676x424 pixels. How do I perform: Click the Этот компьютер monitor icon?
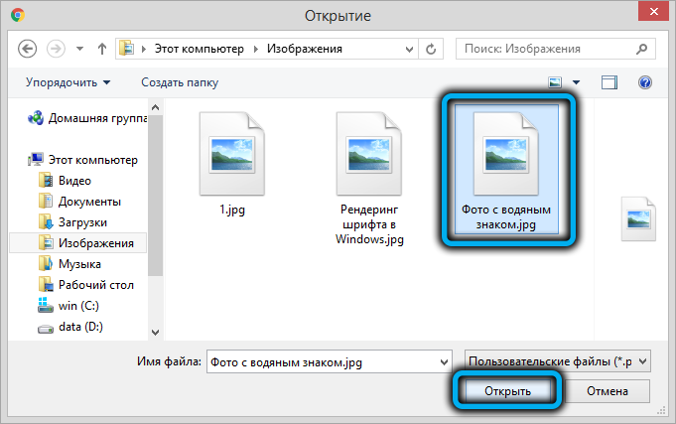[x=36, y=160]
